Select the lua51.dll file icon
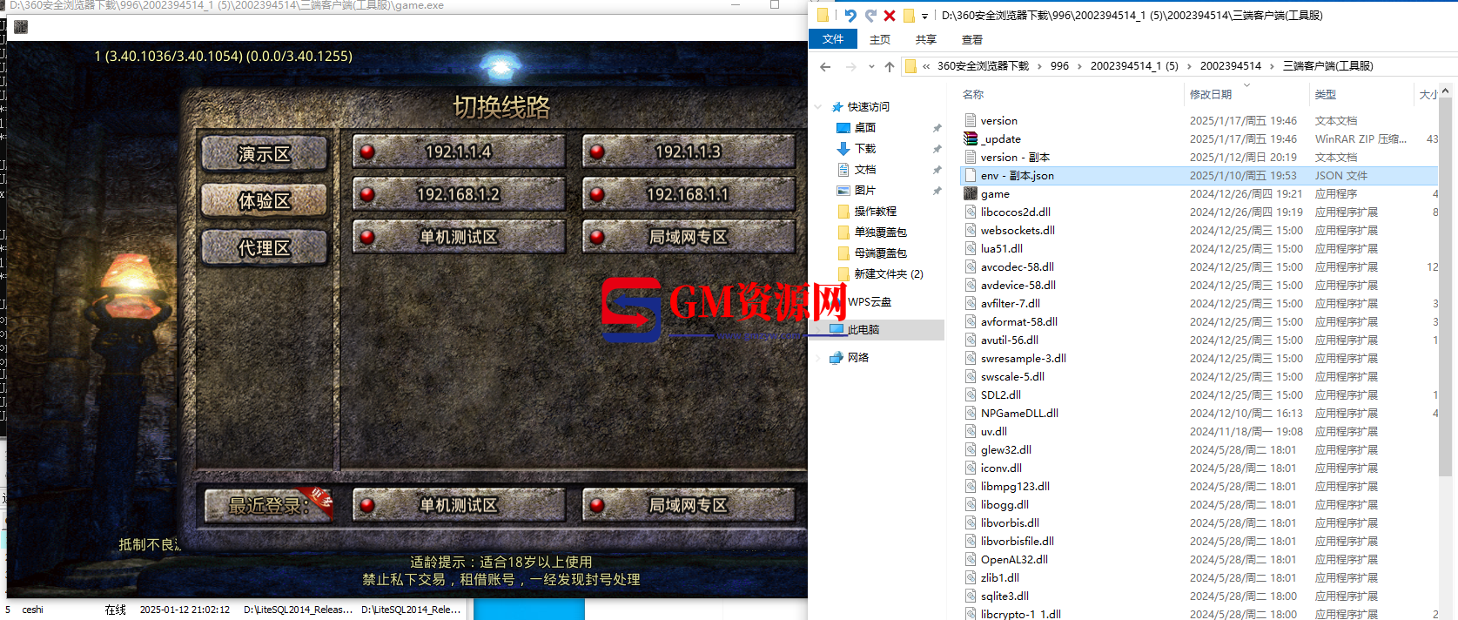The image size is (1458, 620). click(x=971, y=248)
